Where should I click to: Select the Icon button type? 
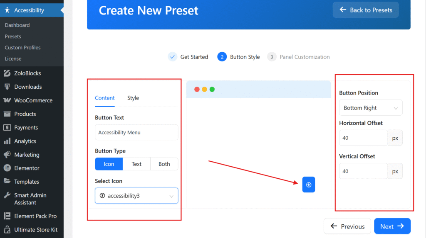109,164
